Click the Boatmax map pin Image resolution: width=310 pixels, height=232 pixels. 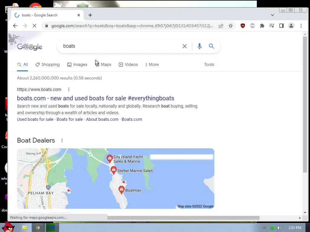(x=121, y=190)
